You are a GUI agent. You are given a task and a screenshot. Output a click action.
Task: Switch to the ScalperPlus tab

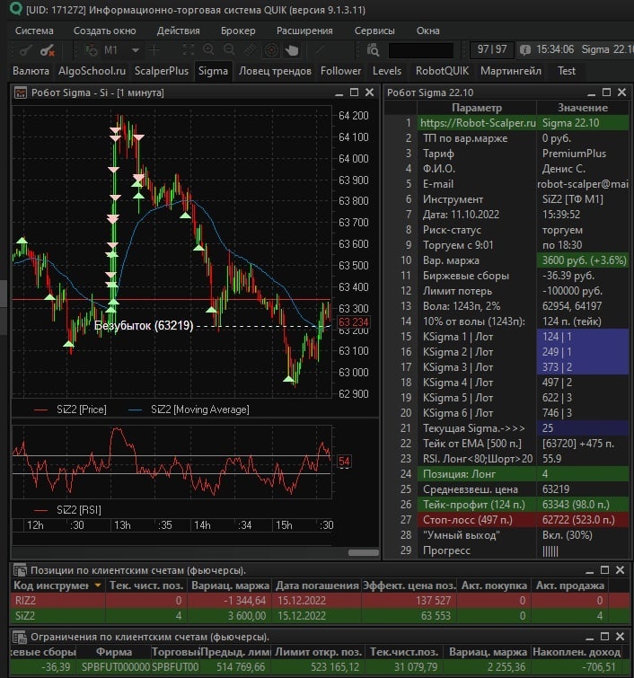(x=162, y=71)
